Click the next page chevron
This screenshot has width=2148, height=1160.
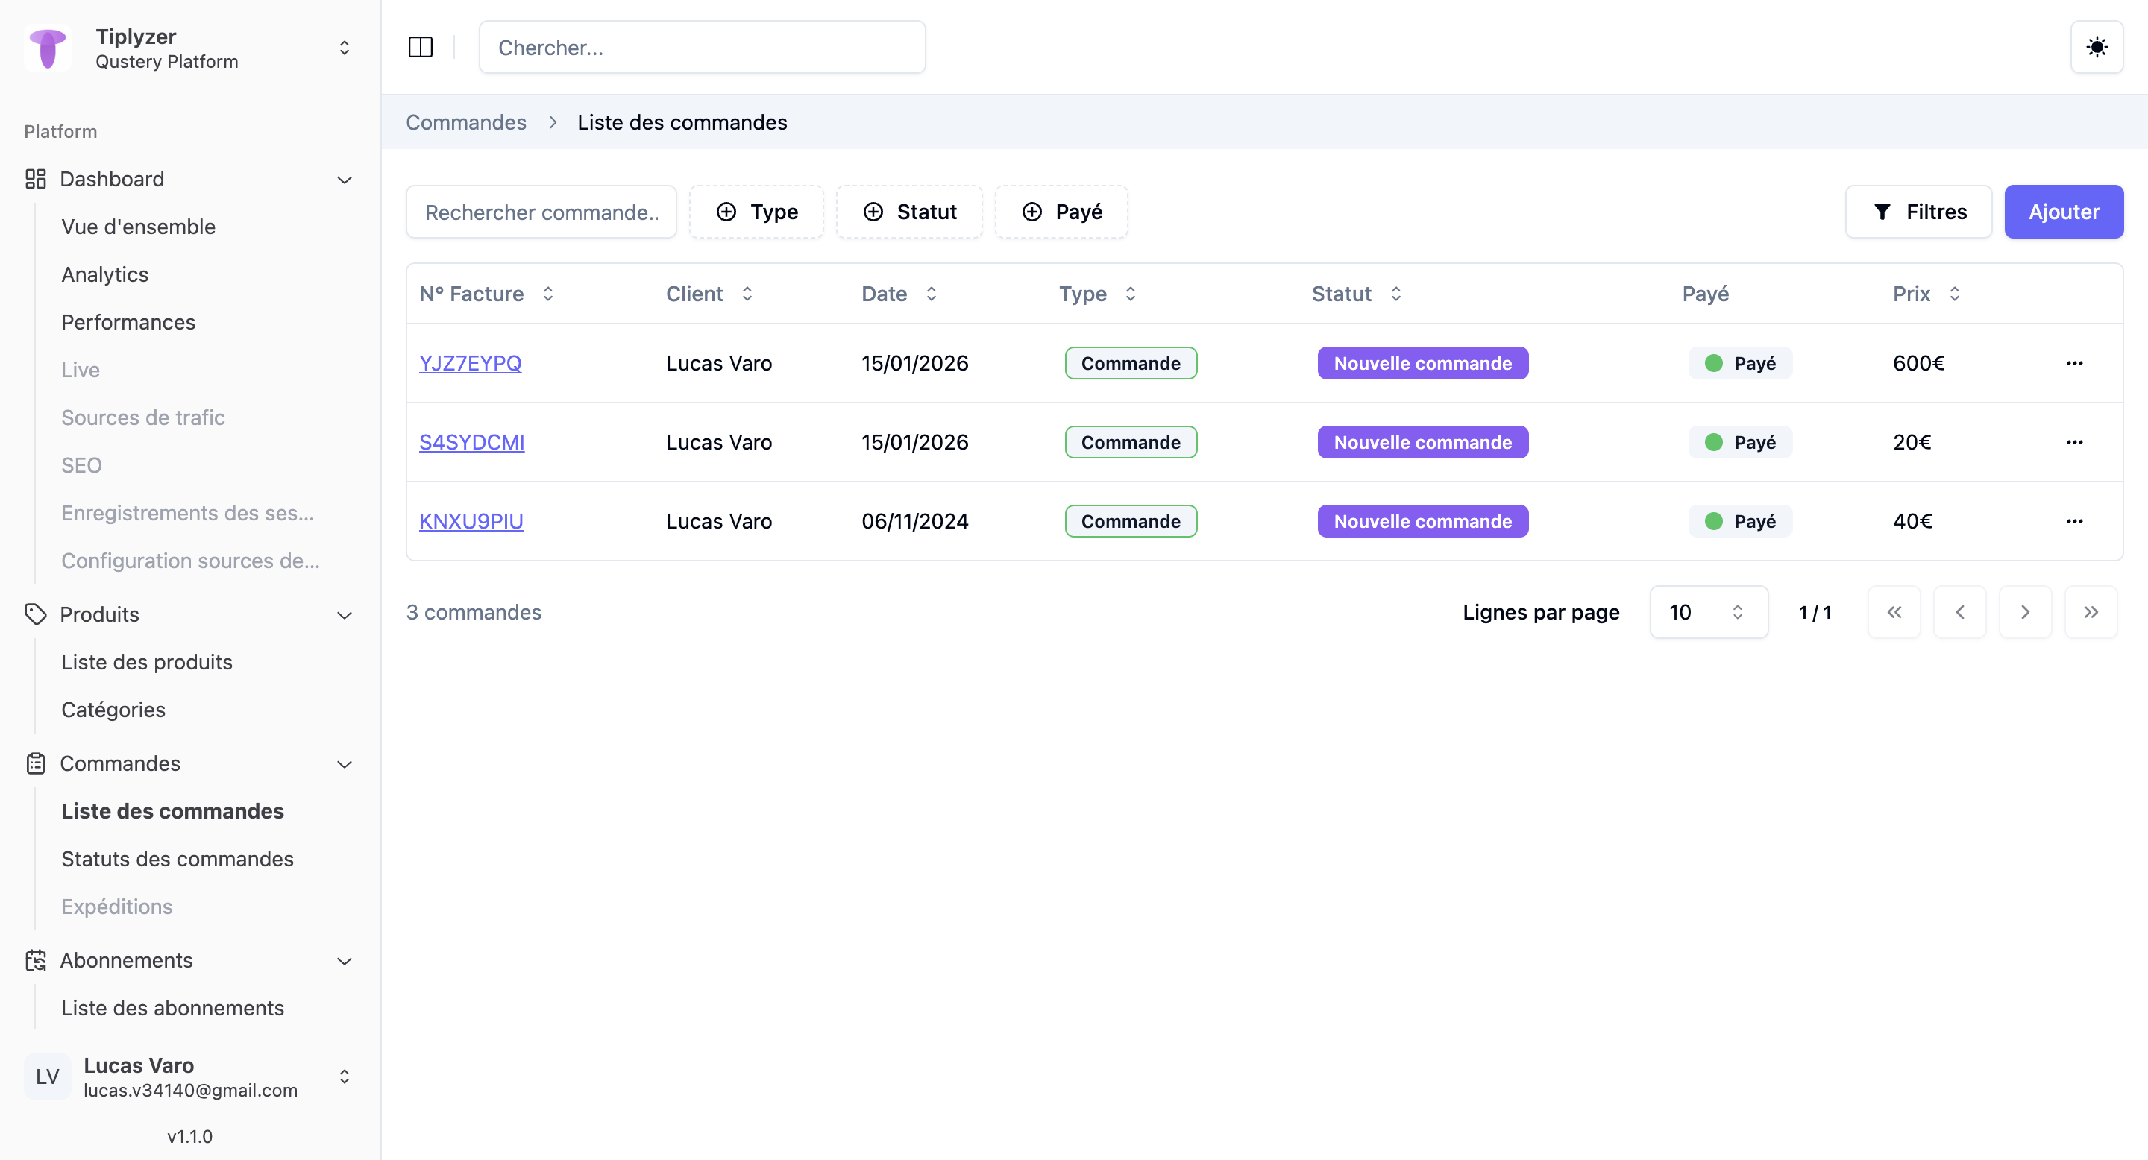coord(2025,613)
